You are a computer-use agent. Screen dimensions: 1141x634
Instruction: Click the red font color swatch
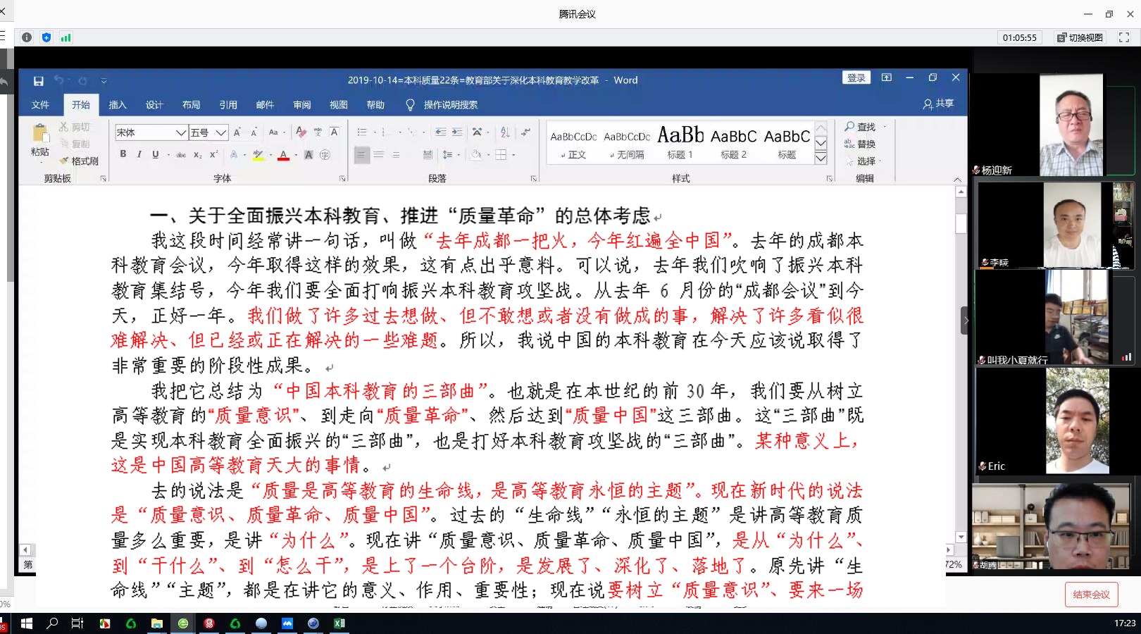point(283,155)
